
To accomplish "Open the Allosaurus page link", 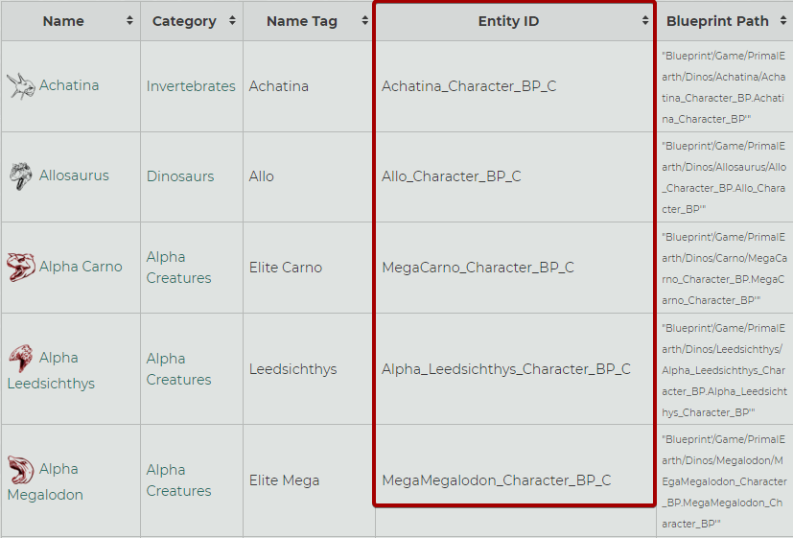I will pos(74,175).
